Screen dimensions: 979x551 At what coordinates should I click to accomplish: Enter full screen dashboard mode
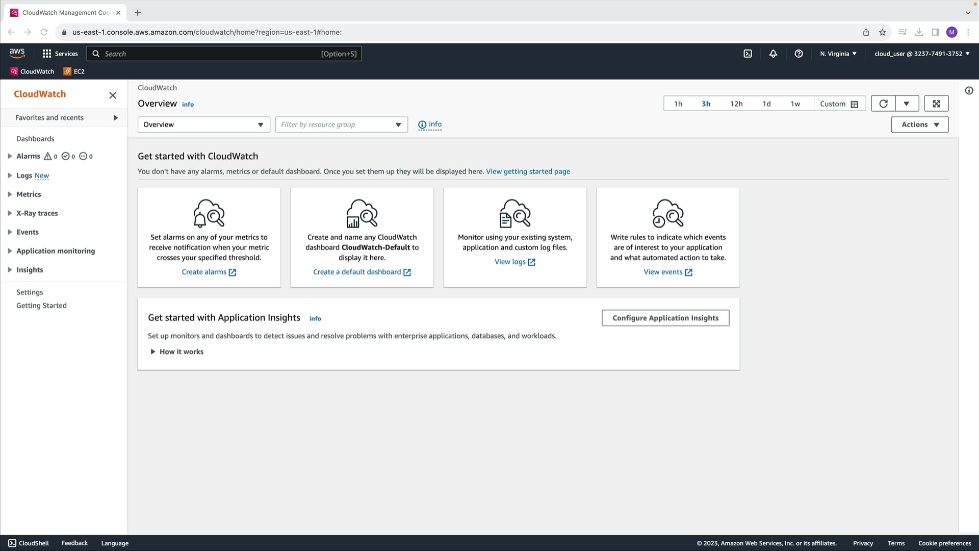pyautogui.click(x=936, y=104)
